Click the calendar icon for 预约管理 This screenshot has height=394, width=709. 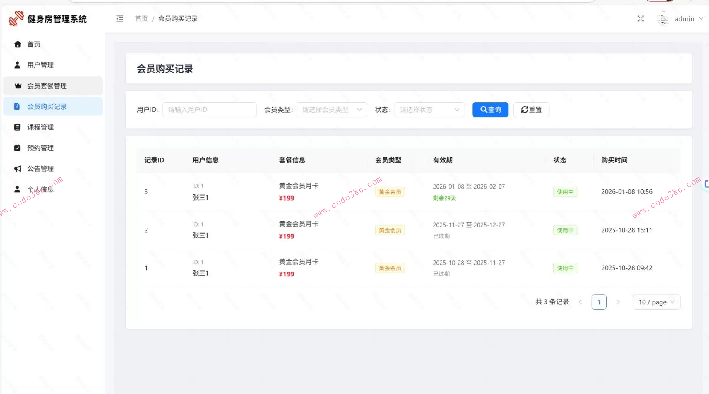(17, 148)
